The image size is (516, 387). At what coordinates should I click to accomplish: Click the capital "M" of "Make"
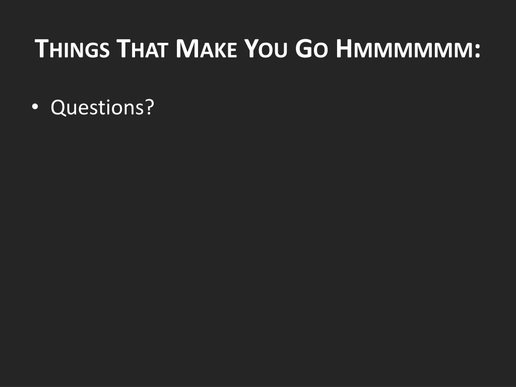coord(187,49)
